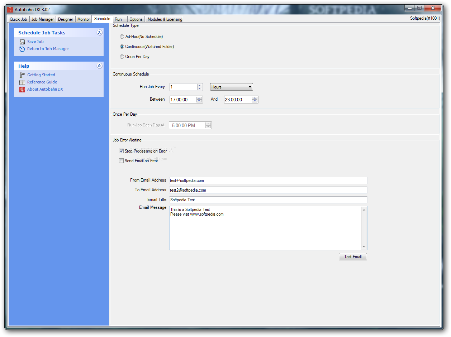Open the Hours interval unit dropdown
This screenshot has width=451, height=337.
tap(231, 87)
